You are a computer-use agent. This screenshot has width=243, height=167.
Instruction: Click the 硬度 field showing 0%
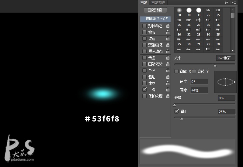point(227,98)
